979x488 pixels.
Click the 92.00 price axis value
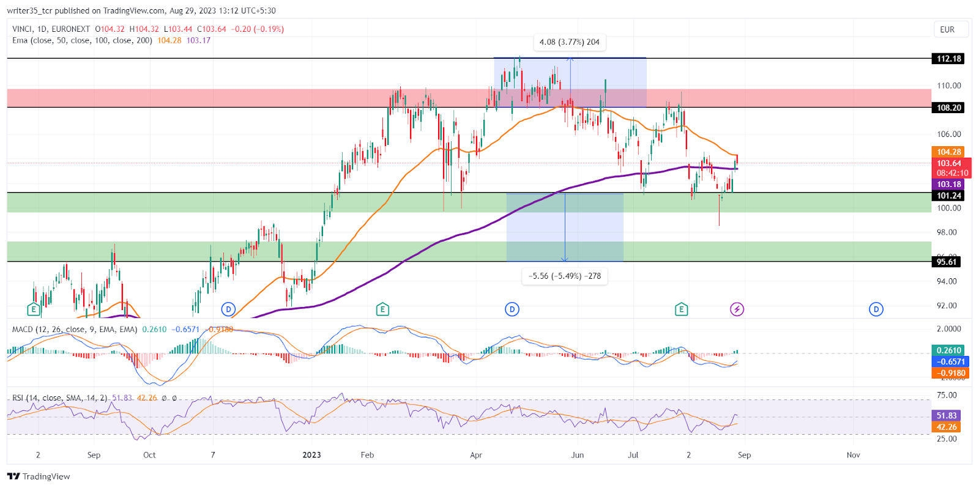click(x=947, y=306)
